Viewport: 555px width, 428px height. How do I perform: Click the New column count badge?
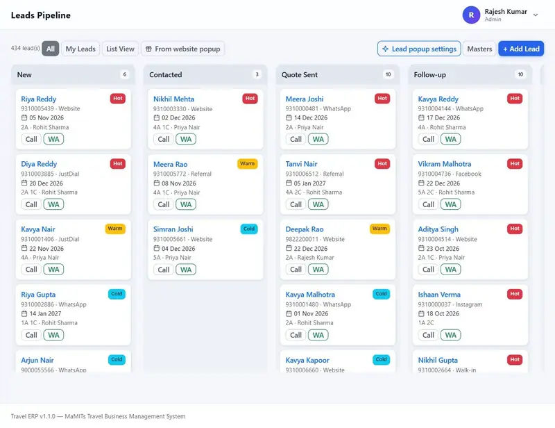click(x=124, y=74)
